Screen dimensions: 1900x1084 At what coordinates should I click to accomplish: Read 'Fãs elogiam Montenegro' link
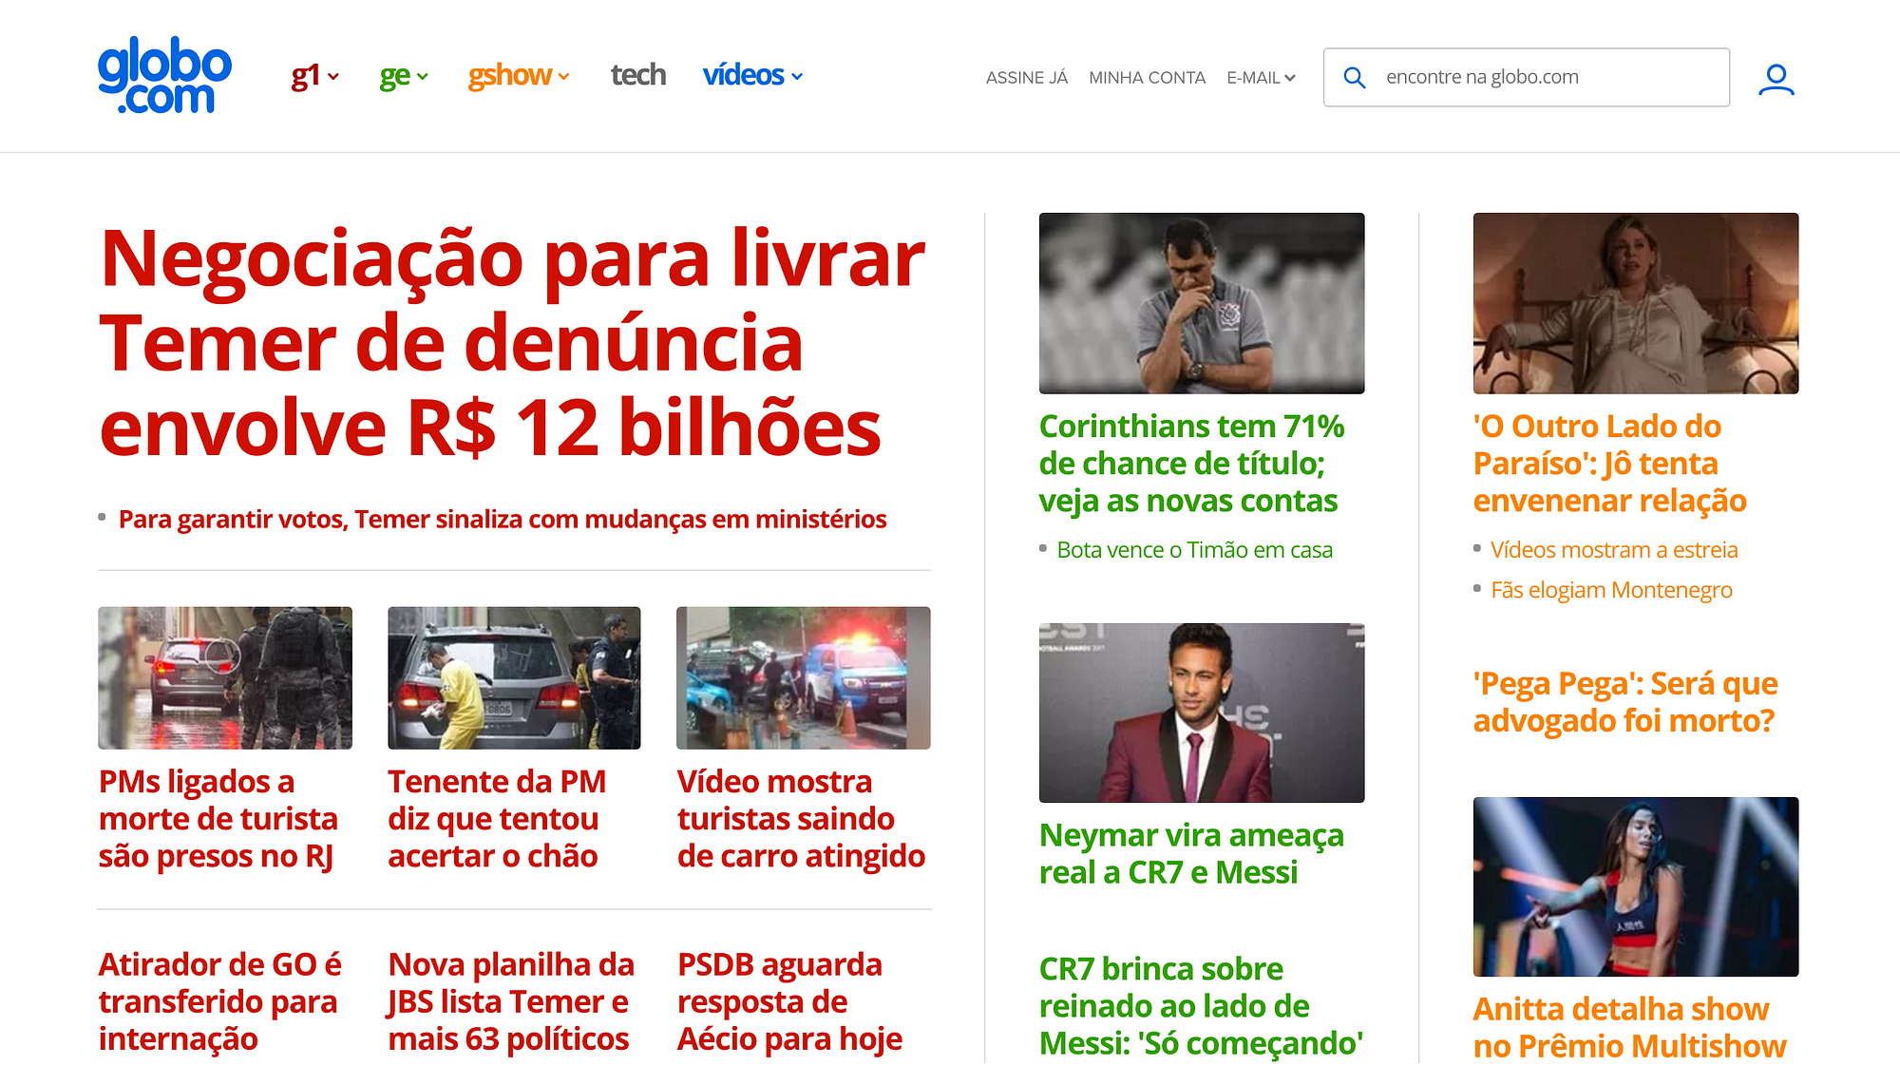(1611, 590)
